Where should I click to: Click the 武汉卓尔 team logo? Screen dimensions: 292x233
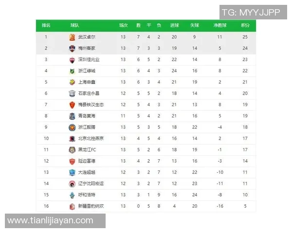(x=72, y=37)
